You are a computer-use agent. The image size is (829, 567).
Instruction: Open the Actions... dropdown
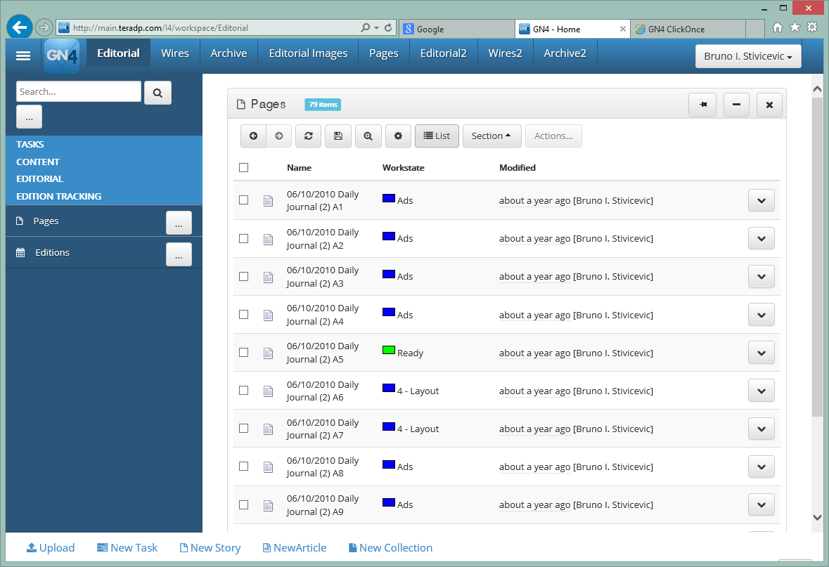[553, 136]
